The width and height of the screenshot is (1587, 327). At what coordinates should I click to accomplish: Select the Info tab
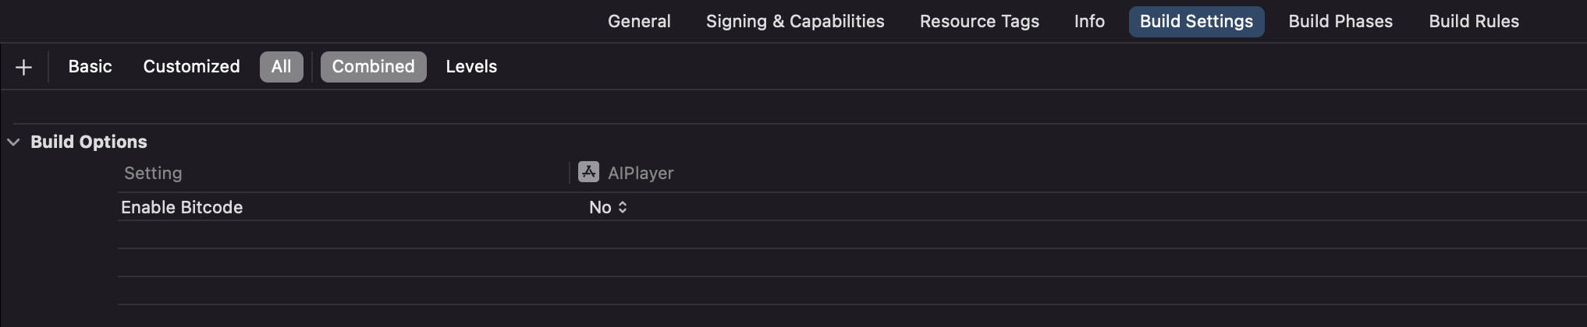[x=1089, y=21]
